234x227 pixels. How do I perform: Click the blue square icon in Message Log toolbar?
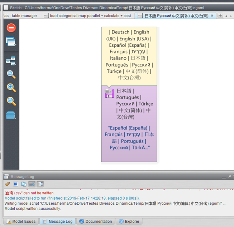tap(15, 184)
